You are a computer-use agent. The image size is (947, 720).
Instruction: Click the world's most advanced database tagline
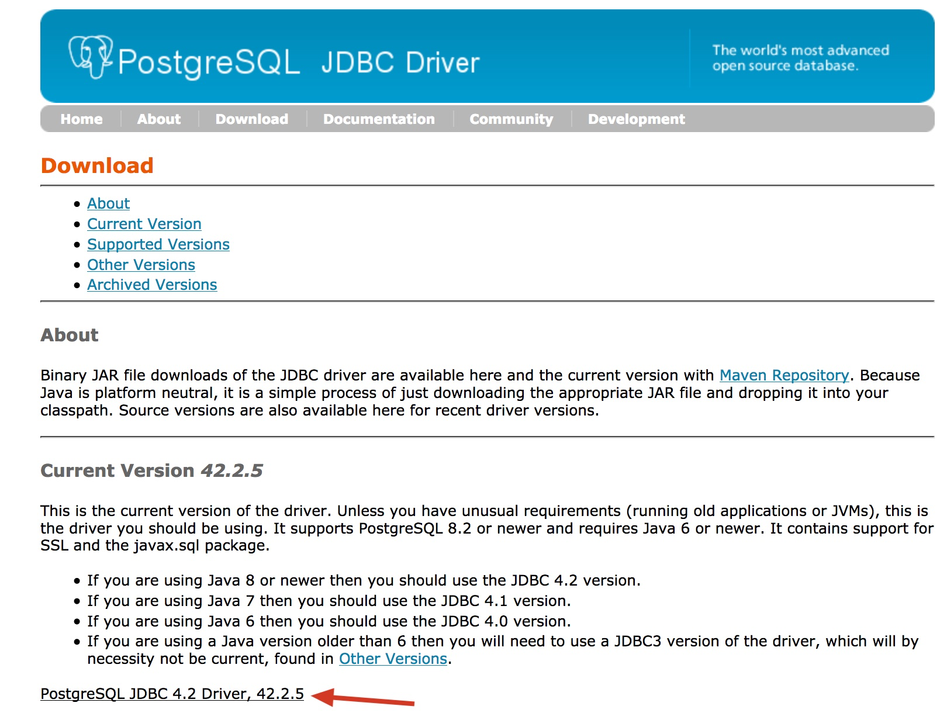(x=800, y=58)
